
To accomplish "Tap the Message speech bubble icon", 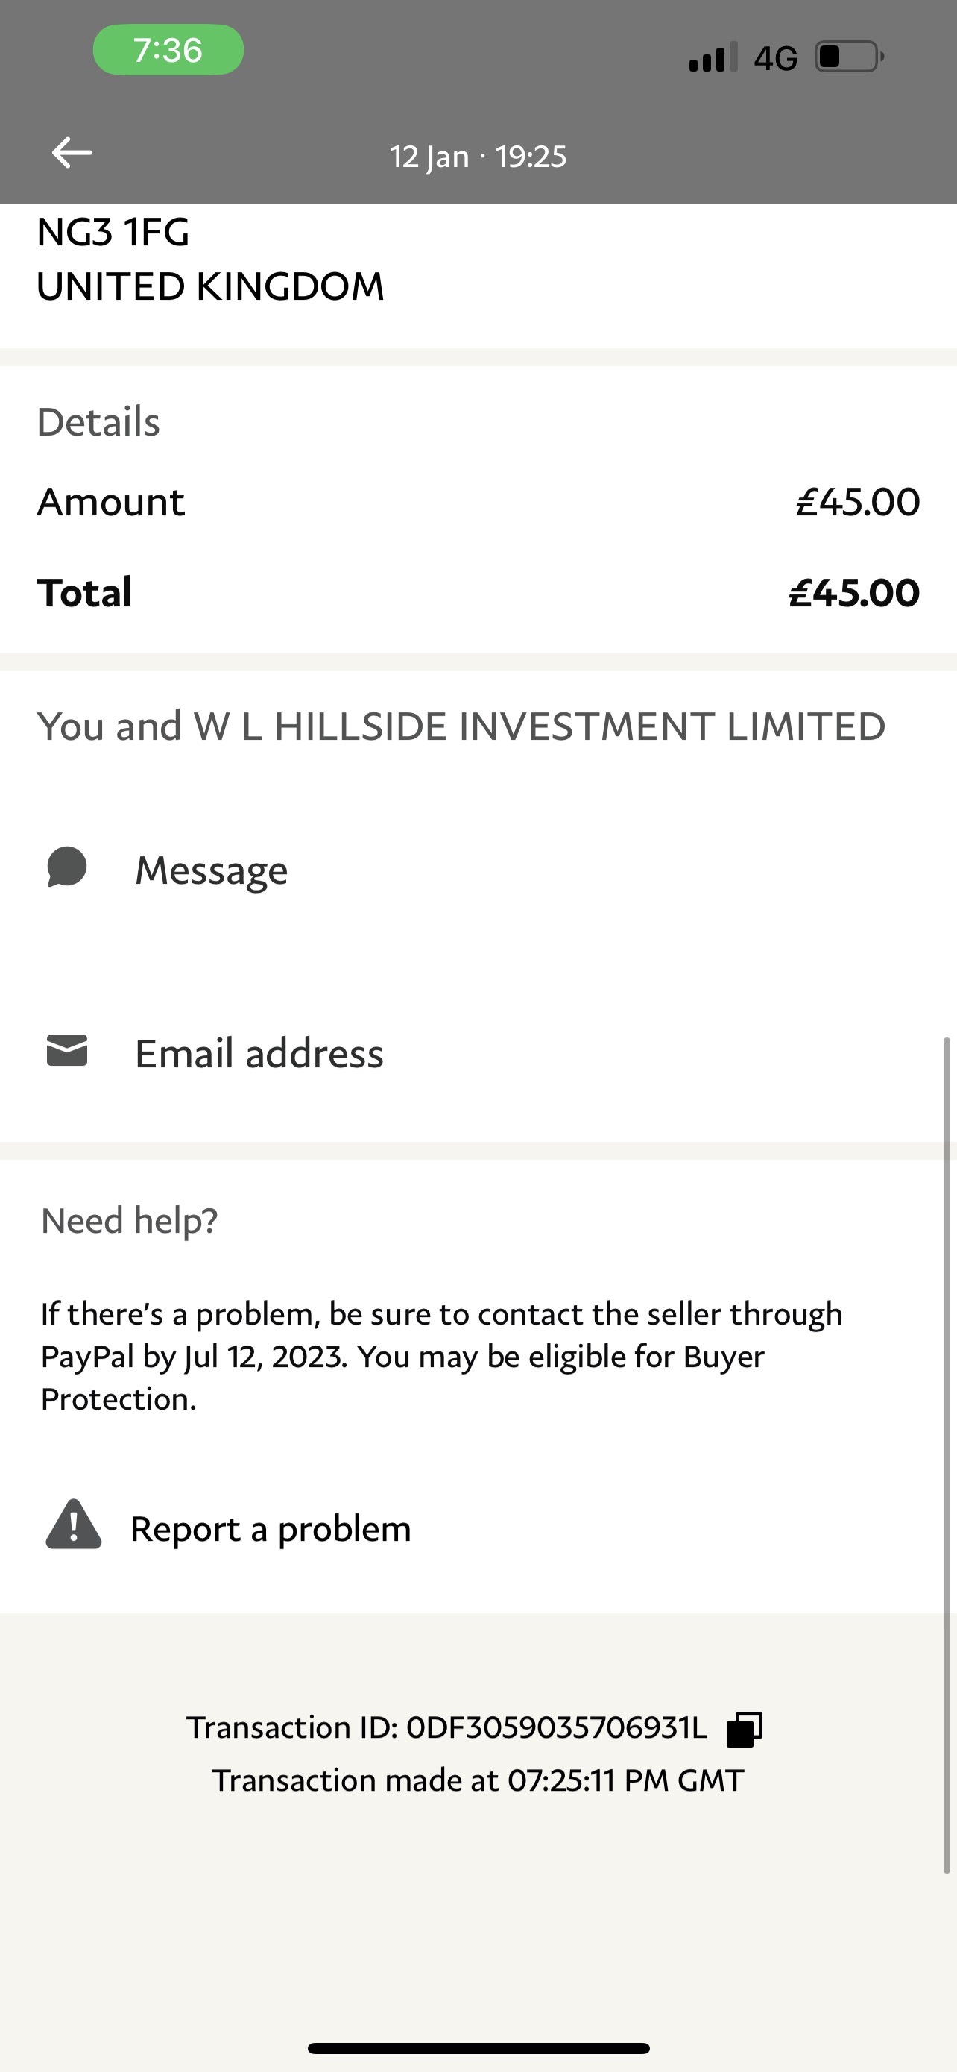I will coord(66,868).
